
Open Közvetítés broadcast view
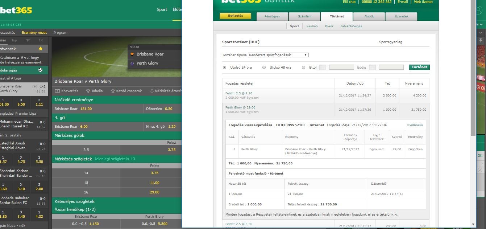pos(66,91)
